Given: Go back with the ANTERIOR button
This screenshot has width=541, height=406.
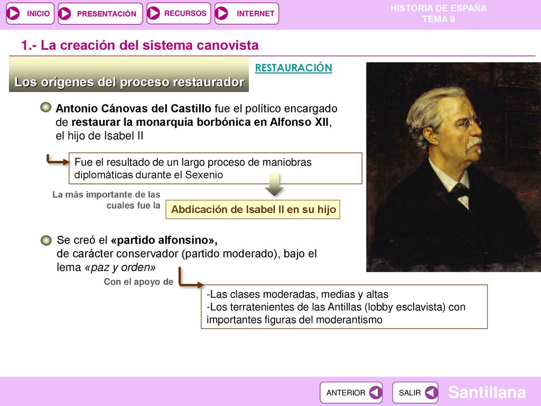Looking at the screenshot, I should pos(351,393).
